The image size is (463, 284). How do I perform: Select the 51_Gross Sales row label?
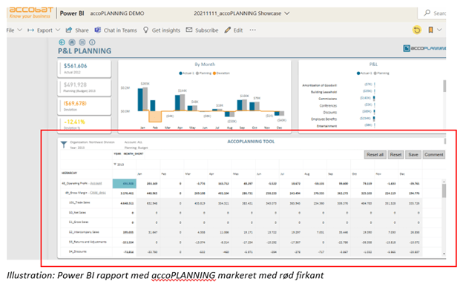pyautogui.click(x=79, y=222)
